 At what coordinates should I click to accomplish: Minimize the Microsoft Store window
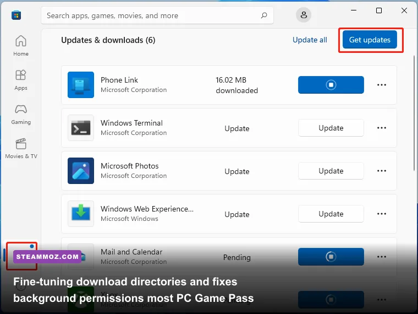pyautogui.click(x=354, y=10)
